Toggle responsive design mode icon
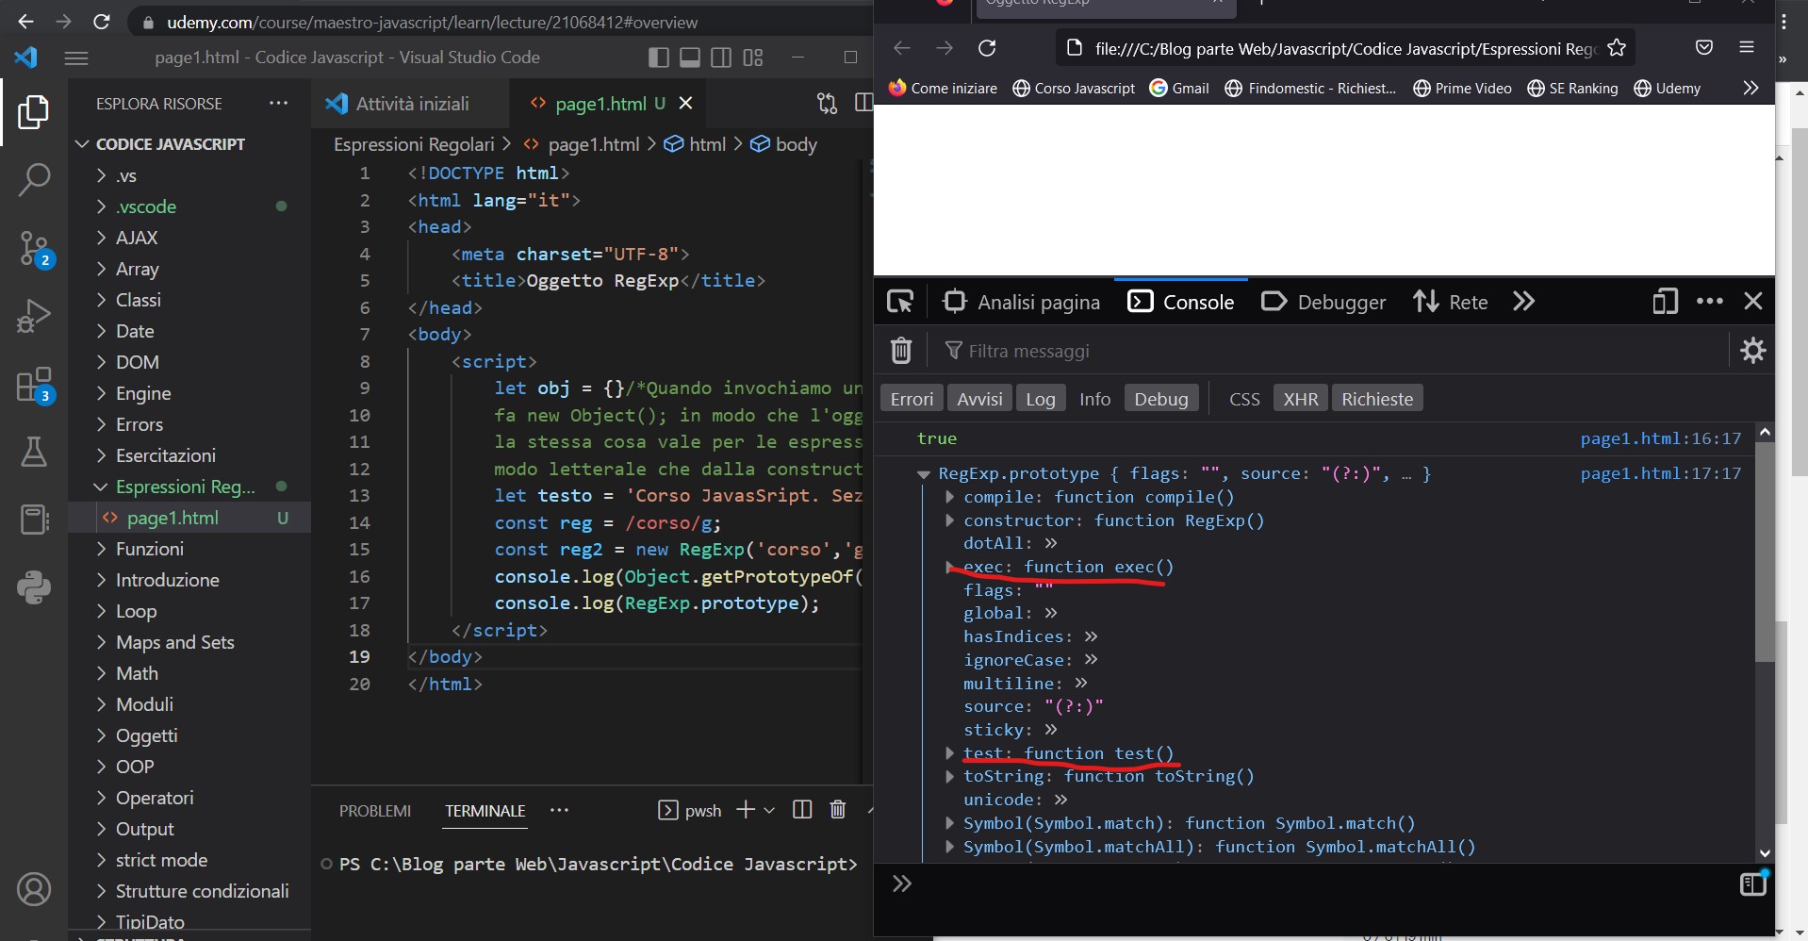Image resolution: width=1808 pixels, height=941 pixels. click(x=1665, y=302)
